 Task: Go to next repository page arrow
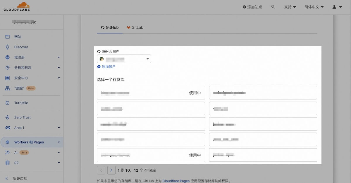click(x=111, y=170)
